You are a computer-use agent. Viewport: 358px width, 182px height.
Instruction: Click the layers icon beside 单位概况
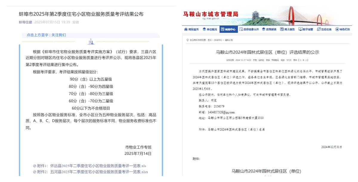[x=204, y=29]
